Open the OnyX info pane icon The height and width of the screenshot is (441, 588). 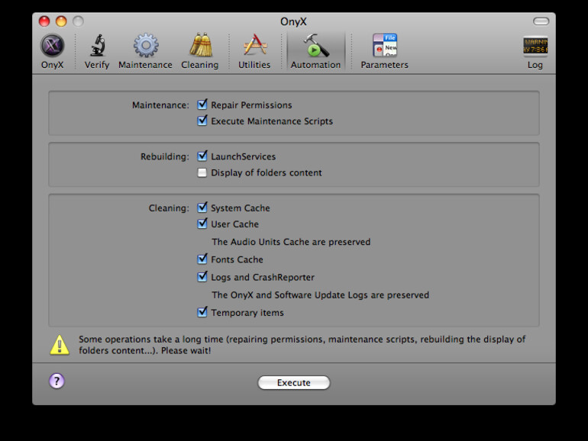[52, 46]
